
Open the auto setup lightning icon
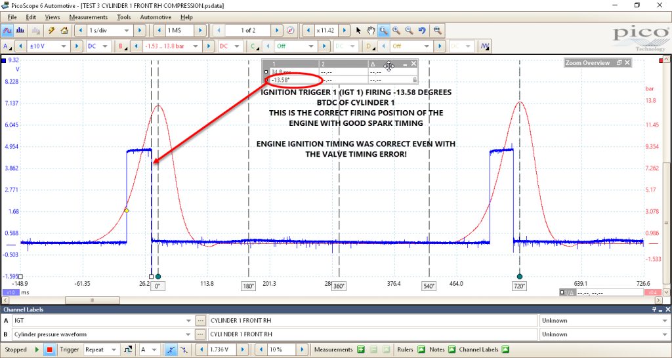(51, 30)
